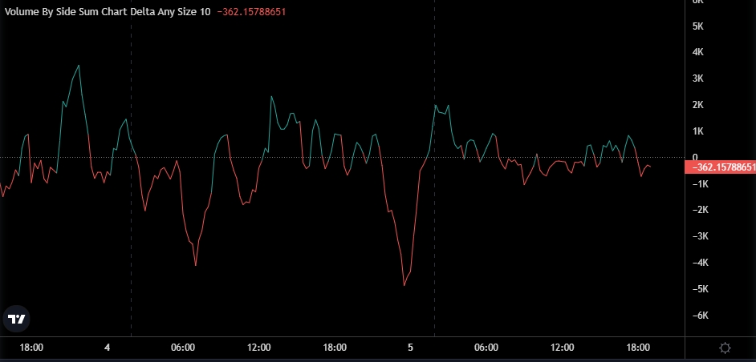Click the red current value tag on price axis
Viewport: 756px width, 362px height.
(720, 167)
